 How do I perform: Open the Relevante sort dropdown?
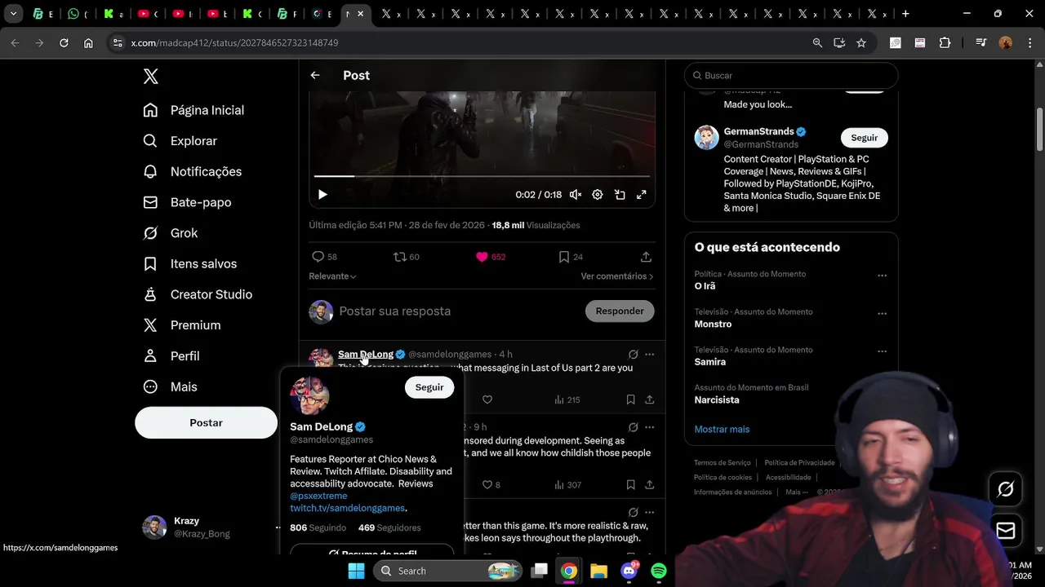pos(332,276)
